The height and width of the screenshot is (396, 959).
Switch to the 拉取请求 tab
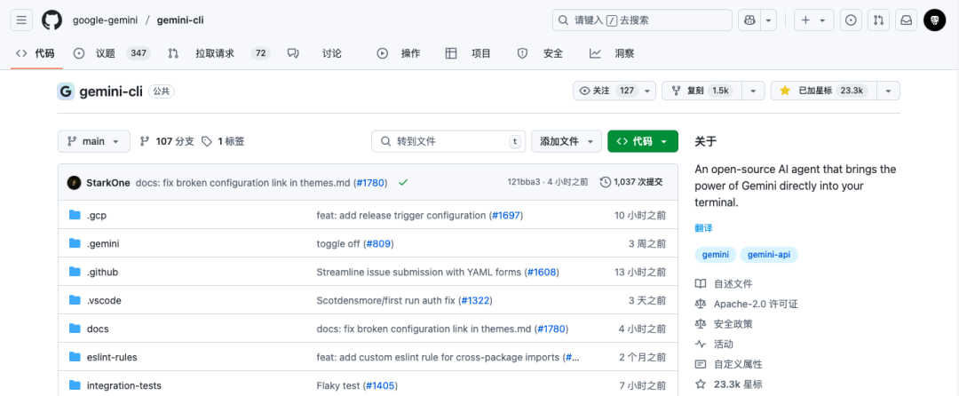(219, 53)
